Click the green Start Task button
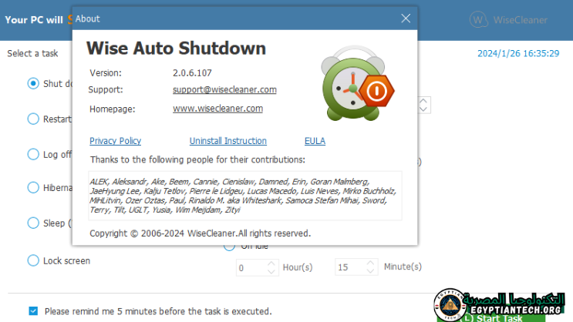573x322 pixels. click(503, 316)
